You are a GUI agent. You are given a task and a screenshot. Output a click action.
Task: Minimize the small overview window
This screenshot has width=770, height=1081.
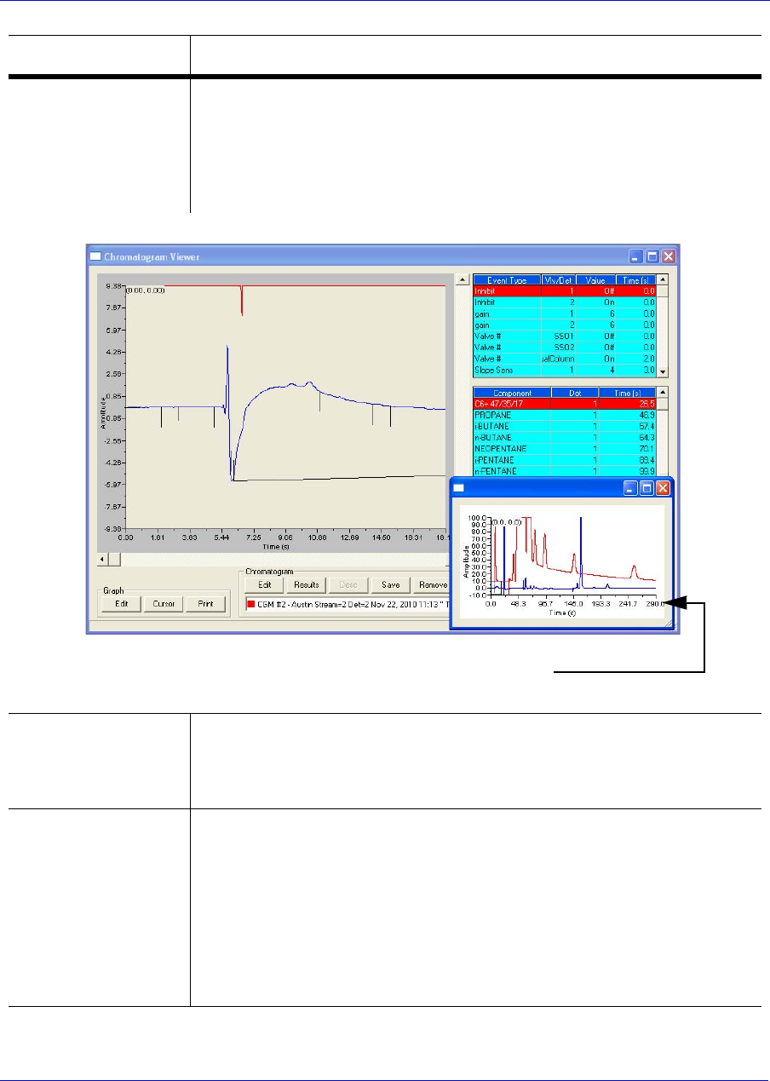[631, 488]
